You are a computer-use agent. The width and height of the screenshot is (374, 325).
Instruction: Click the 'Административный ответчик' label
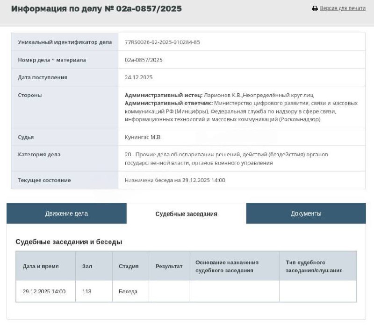[x=168, y=103]
